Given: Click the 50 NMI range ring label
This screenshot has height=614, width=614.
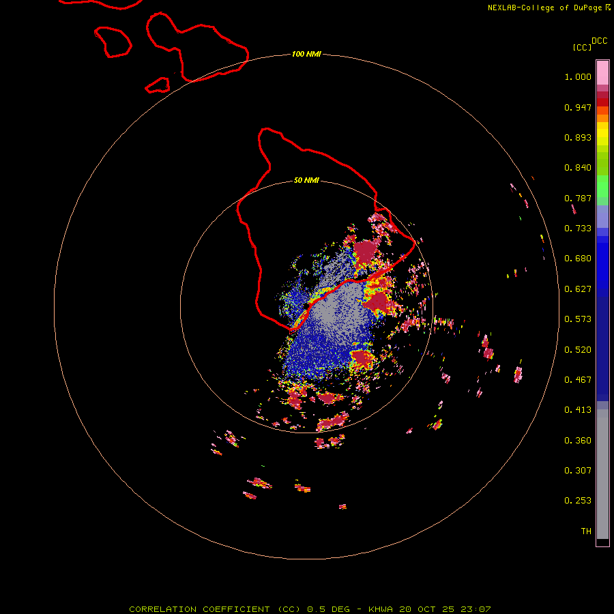Looking at the screenshot, I should (x=306, y=181).
